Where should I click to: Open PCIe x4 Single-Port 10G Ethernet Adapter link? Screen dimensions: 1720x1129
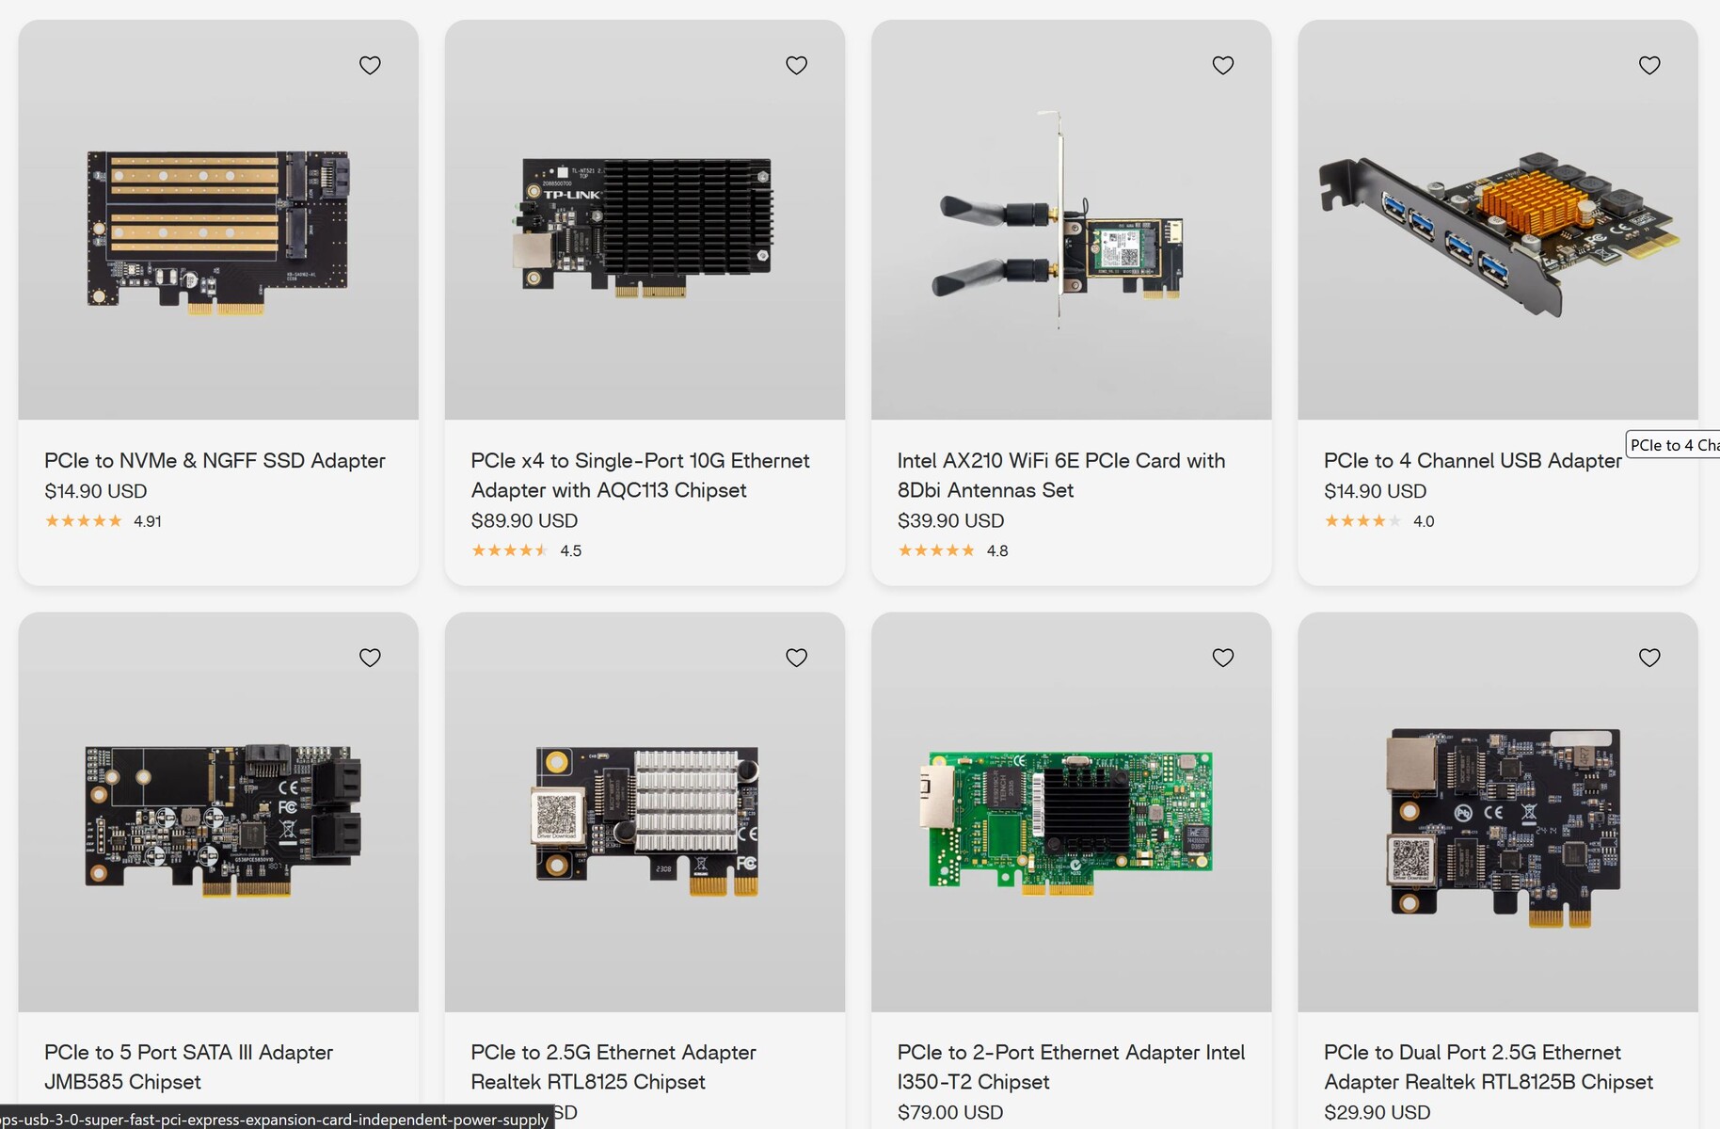[640, 475]
